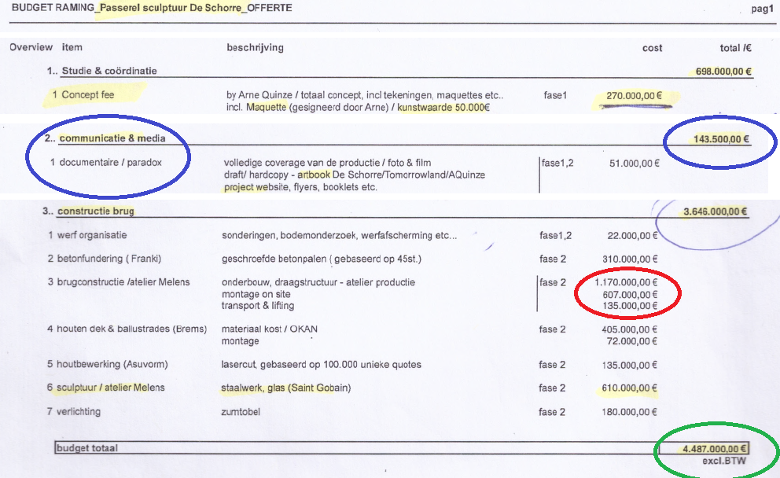Click the 3.646.000,00 € construction total
Viewport: 780px width, 478px height.
click(716, 211)
